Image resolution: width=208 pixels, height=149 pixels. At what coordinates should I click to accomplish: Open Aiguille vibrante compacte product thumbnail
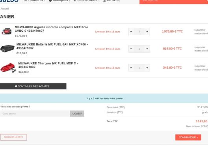[x=7, y=31]
